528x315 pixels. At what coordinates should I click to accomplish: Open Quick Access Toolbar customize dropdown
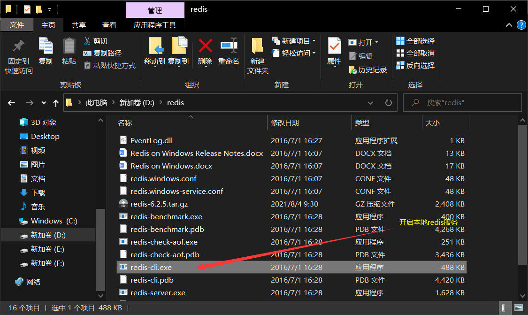tap(49, 10)
